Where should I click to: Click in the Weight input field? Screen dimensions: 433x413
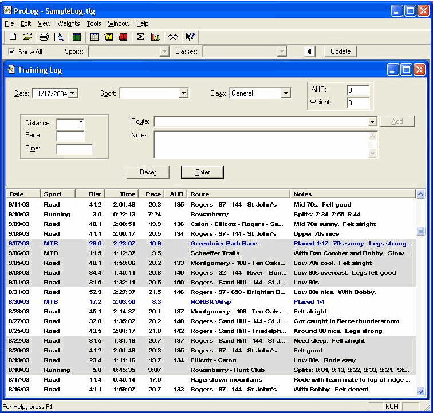tap(358, 102)
